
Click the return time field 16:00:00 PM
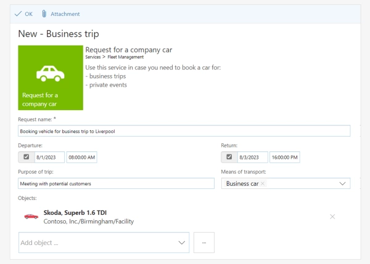coord(285,158)
